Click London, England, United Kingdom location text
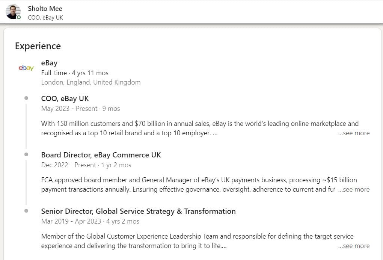This screenshot has width=383, height=260. 91,82
